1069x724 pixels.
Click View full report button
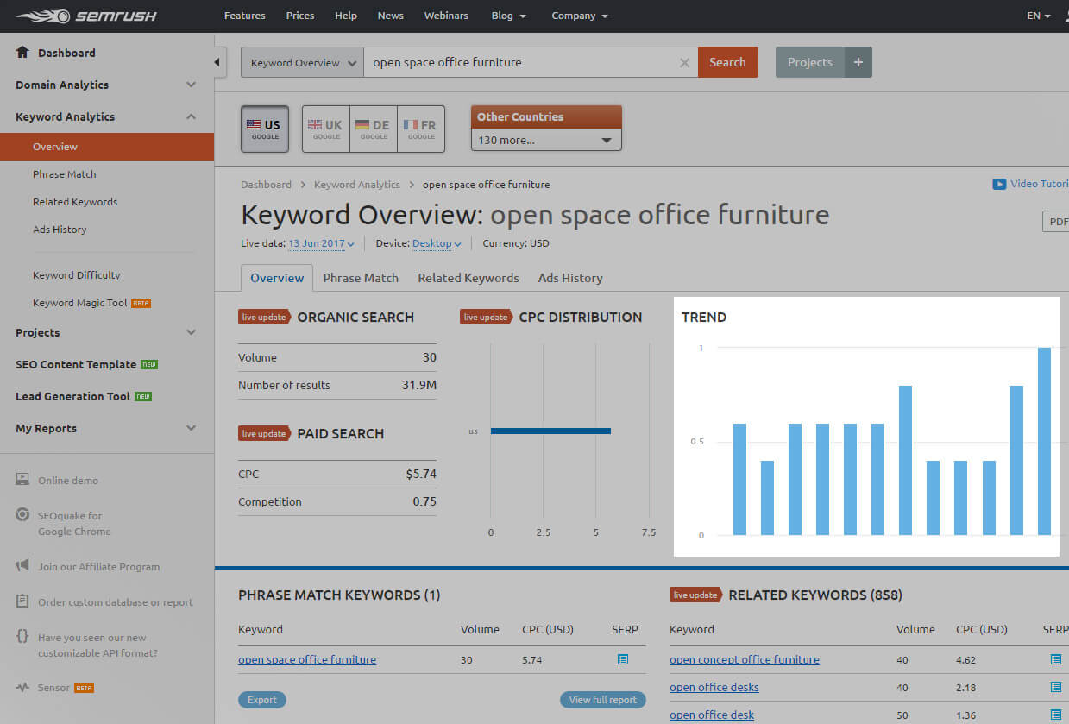point(603,700)
